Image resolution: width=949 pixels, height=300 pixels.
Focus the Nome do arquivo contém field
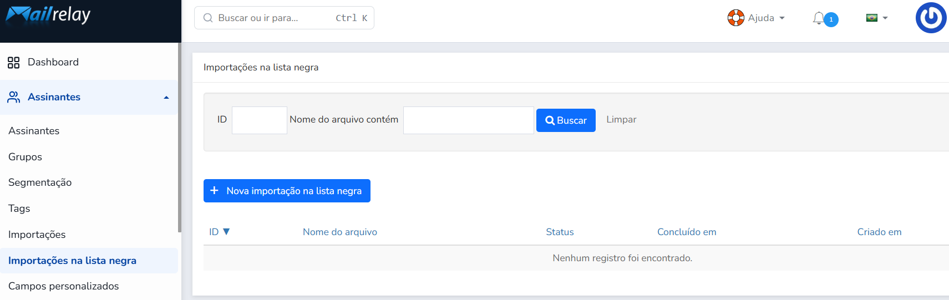(x=469, y=120)
